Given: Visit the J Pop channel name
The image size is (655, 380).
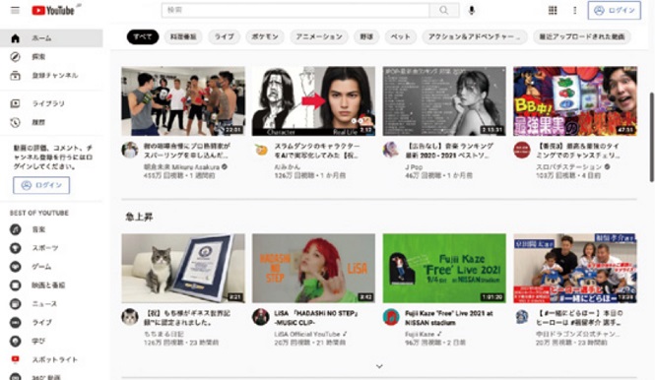Looking at the screenshot, I should point(414,167).
